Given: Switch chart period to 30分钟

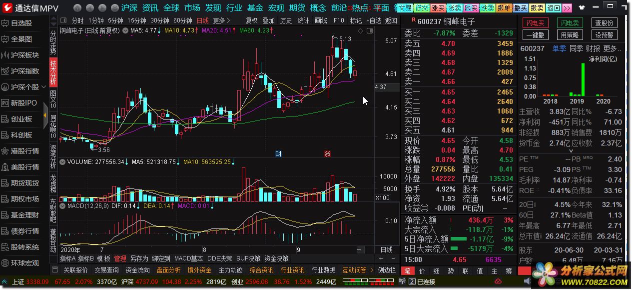Looking at the screenshot, I should [x=159, y=20].
